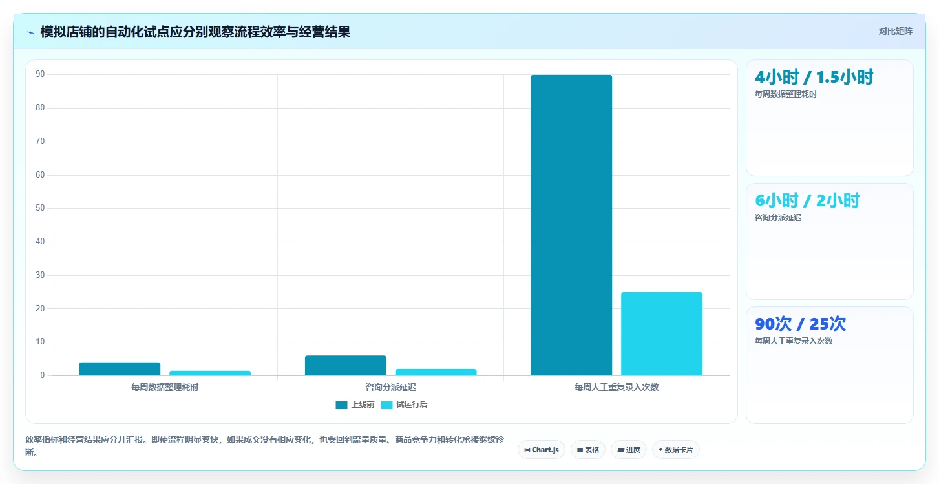Click the 咨询分派延迟 x-axis label
This screenshot has height=484, width=939.
click(x=391, y=387)
